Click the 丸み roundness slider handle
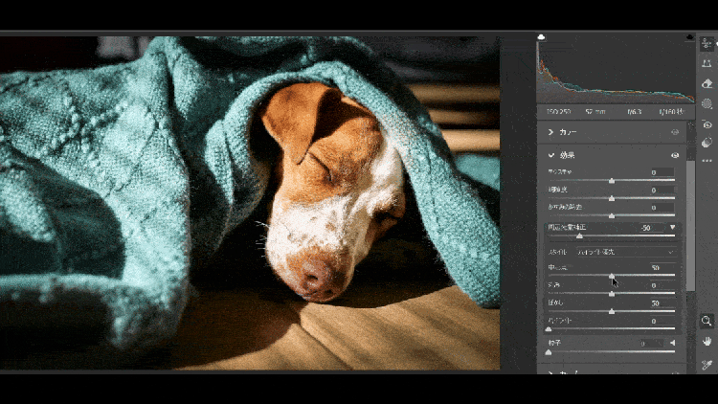Screen dimensions: 718x404 pos(612,294)
